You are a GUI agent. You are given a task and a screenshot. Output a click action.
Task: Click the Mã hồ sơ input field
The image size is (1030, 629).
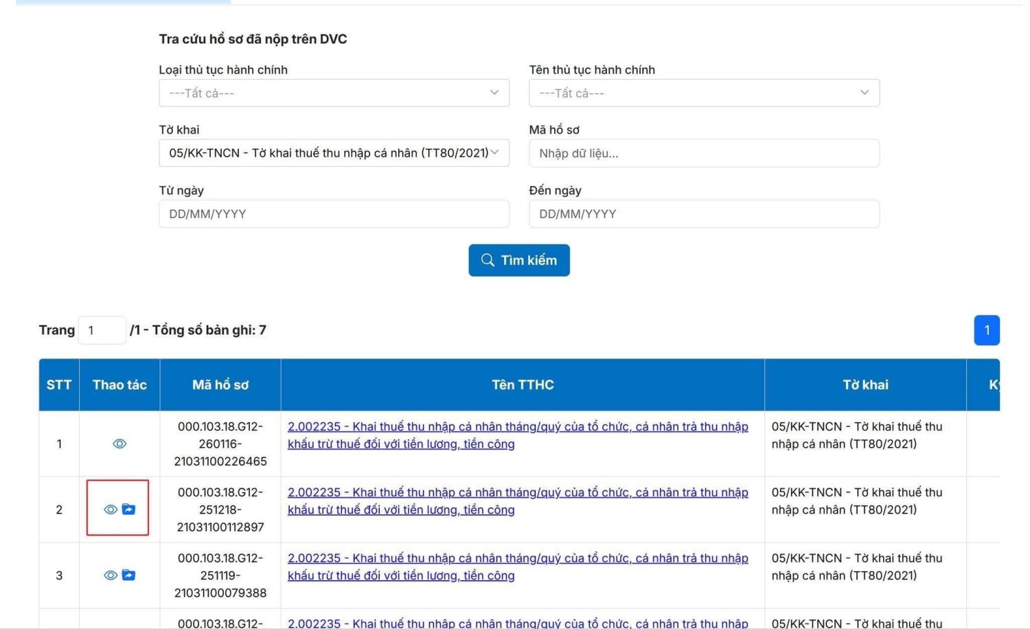tap(704, 153)
